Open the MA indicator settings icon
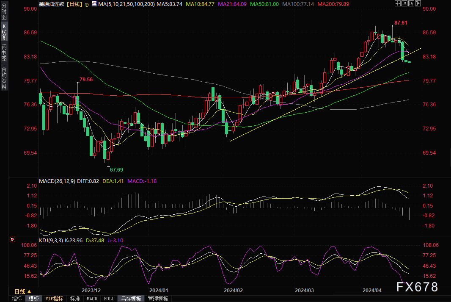The image size is (451, 302). [93, 4]
